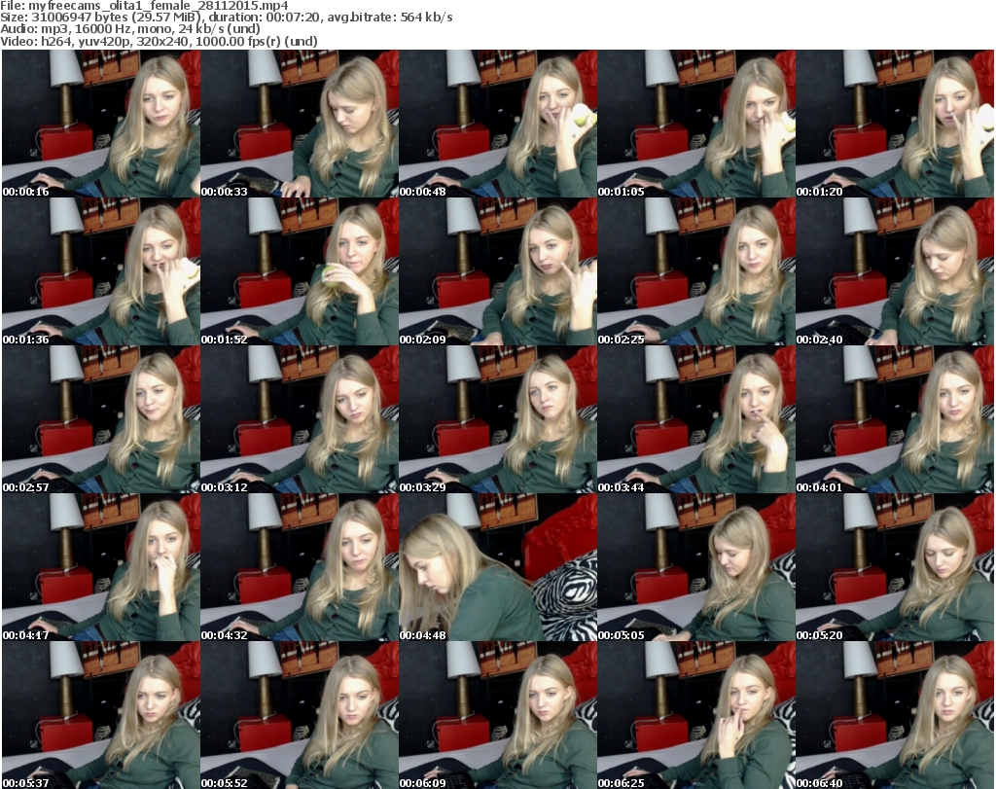This screenshot has height=789, width=996.
Task: Select the frame stamped 00:05:37
Action: pyautogui.click(x=101, y=715)
